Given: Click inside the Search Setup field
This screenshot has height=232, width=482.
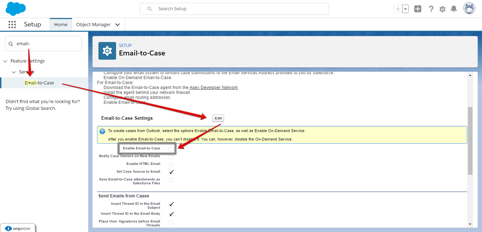Looking at the screenshot, I should tap(234, 8).
